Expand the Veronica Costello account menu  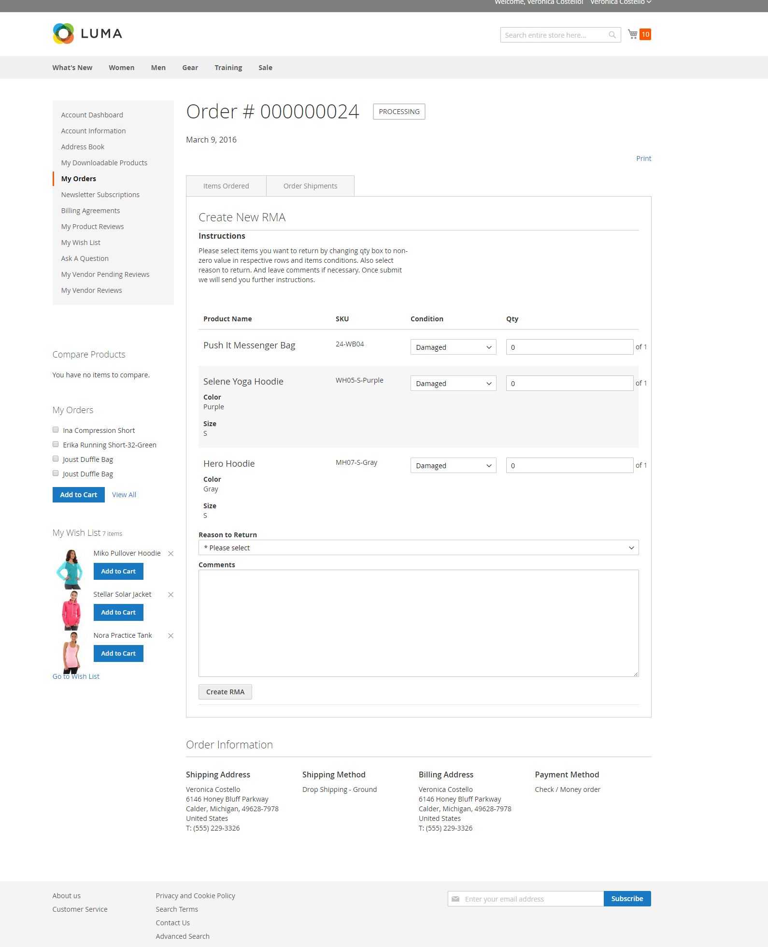(621, 2)
